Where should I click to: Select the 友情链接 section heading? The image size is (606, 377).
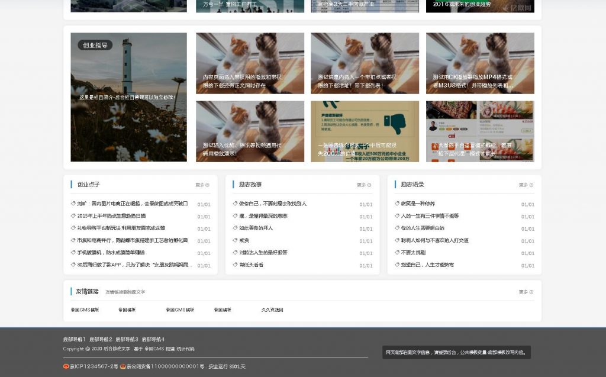click(88, 292)
